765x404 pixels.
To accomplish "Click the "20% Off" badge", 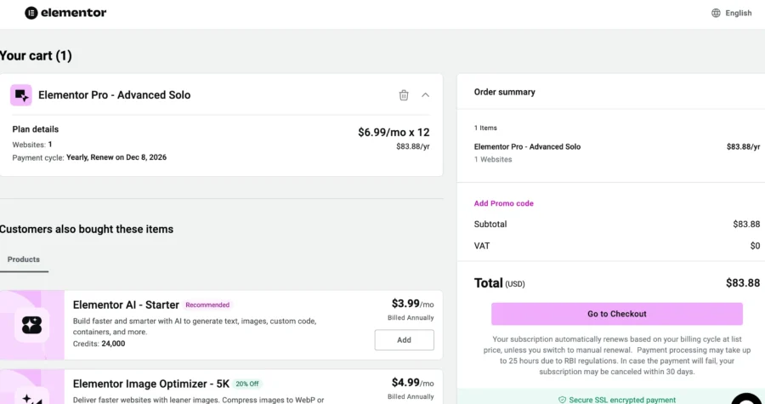I will click(x=247, y=384).
